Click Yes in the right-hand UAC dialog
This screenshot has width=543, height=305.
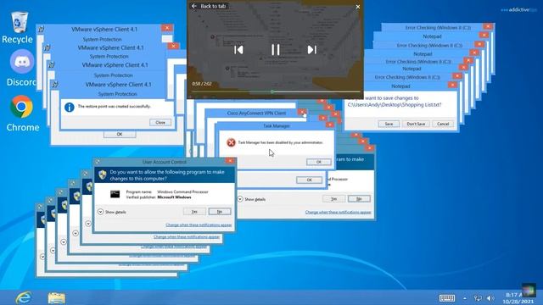pos(333,198)
